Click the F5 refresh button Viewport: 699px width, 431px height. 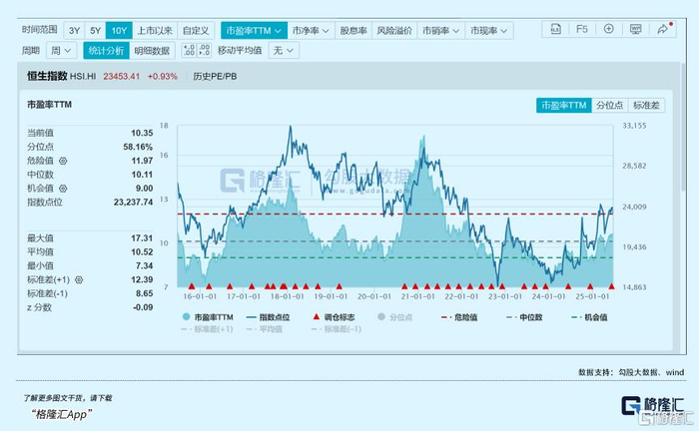[x=582, y=29]
